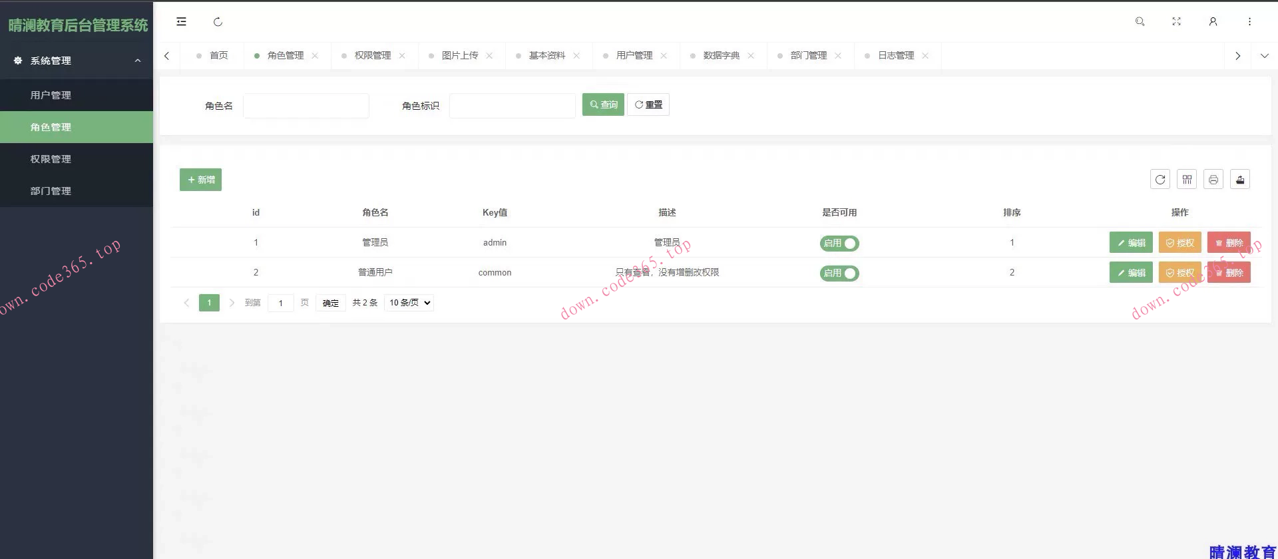Click the 查询 search button
This screenshot has height=559, width=1278.
[x=603, y=104]
